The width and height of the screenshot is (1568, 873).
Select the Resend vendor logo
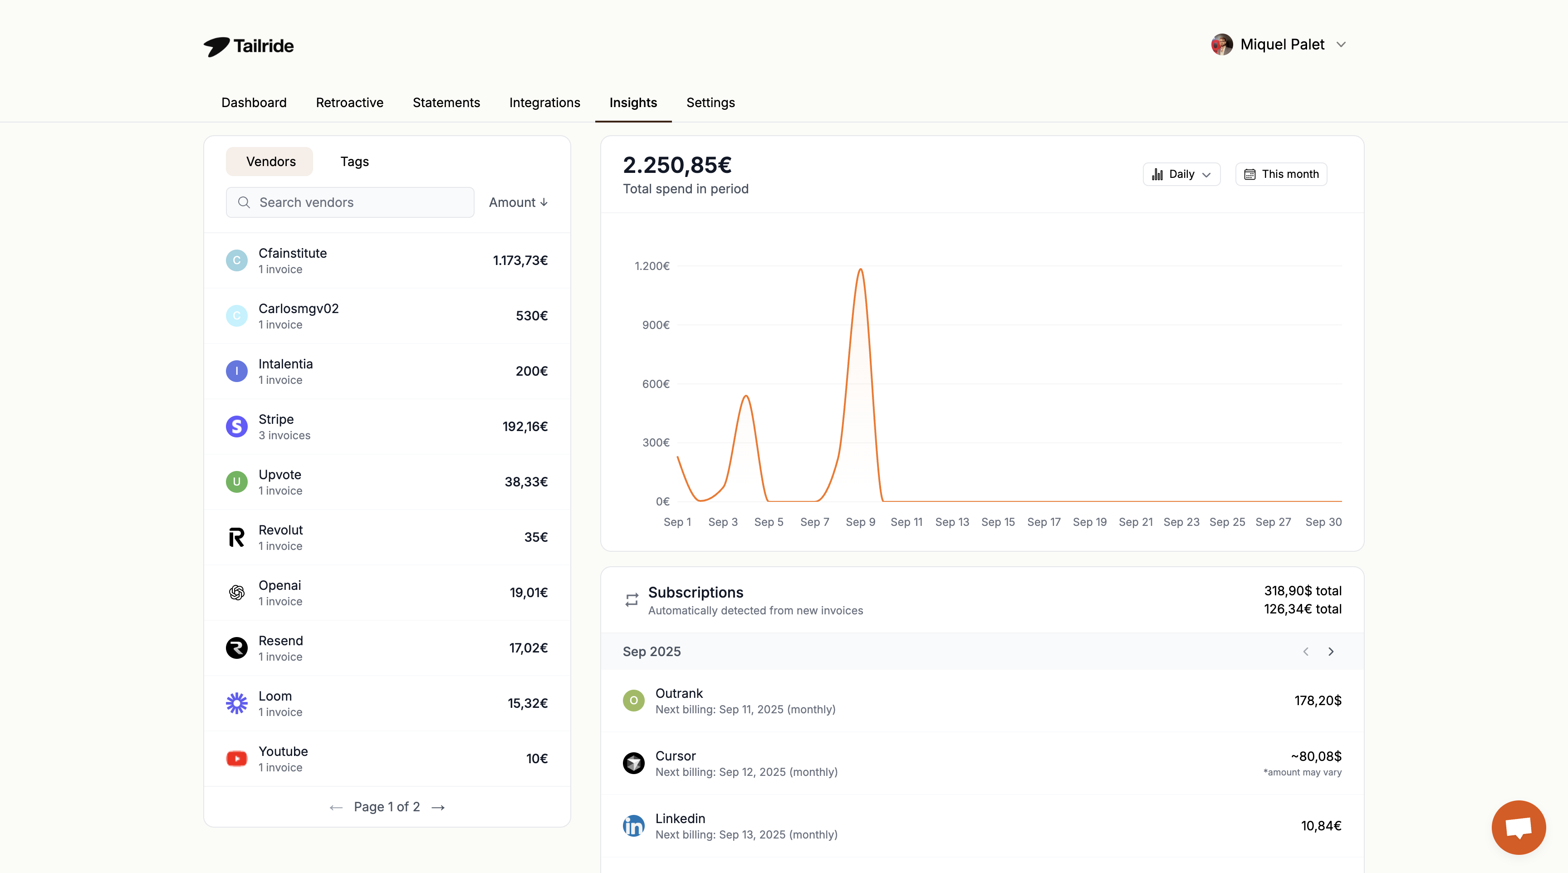click(237, 648)
